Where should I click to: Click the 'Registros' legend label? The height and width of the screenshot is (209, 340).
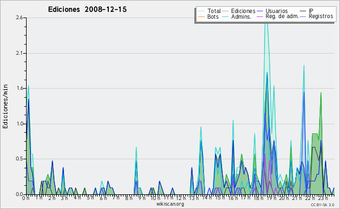[x=321, y=16]
